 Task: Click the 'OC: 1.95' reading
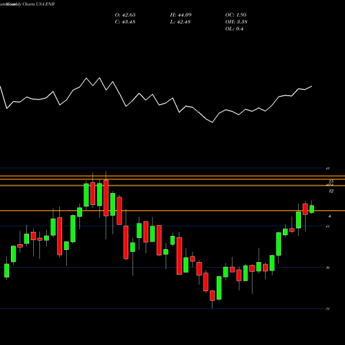click(x=236, y=15)
